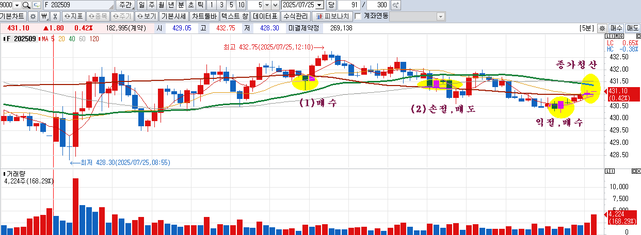Select the 분 (minute) period

(181, 5)
